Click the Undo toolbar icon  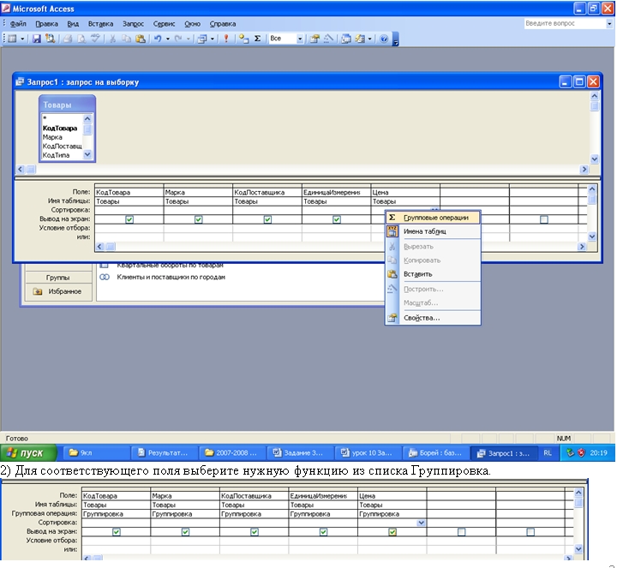156,39
